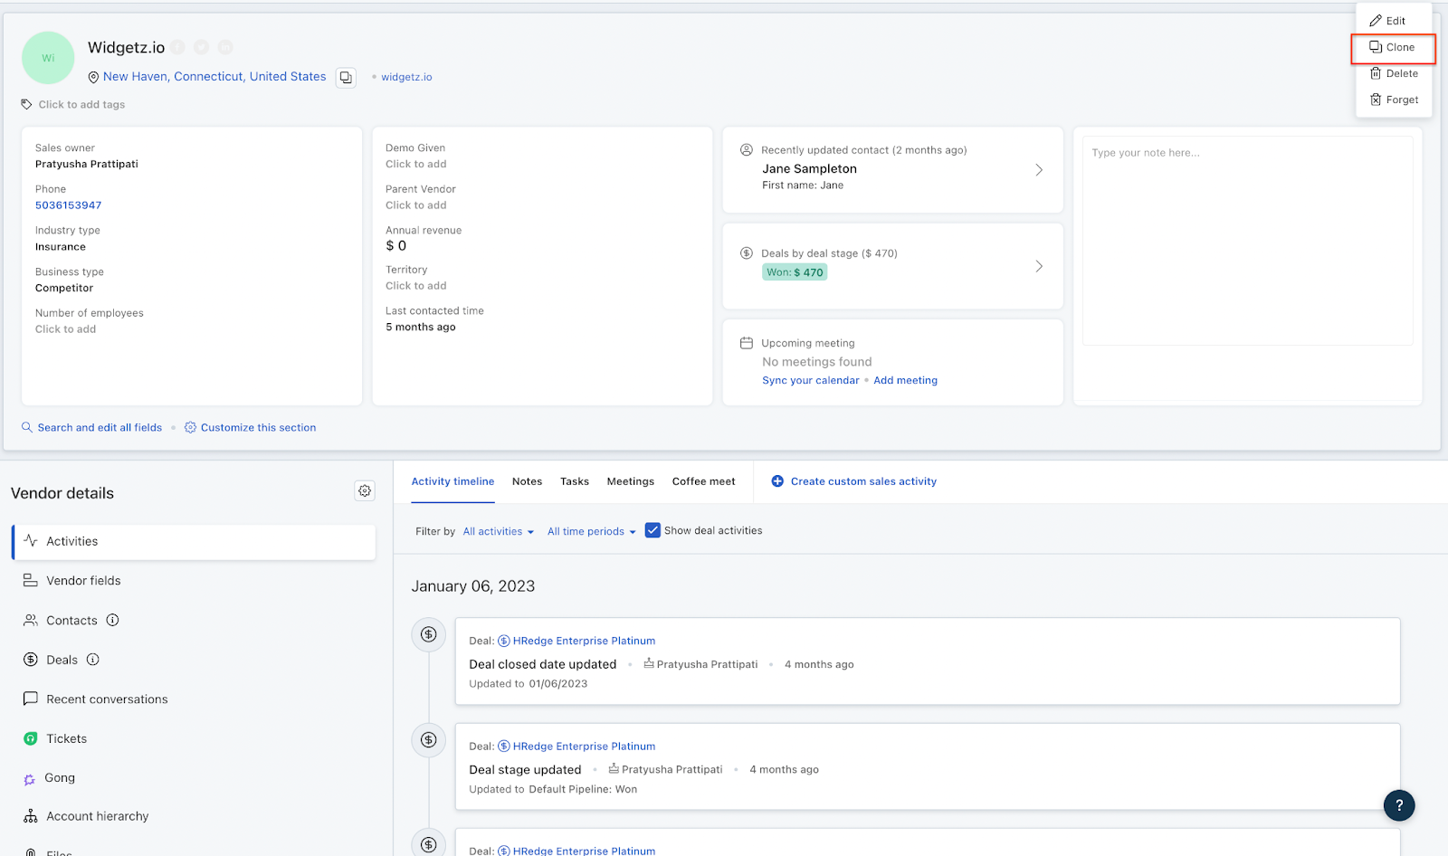Viewport: 1448px width, 856px height.
Task: Uncheck Show deal activities
Action: [x=653, y=529]
